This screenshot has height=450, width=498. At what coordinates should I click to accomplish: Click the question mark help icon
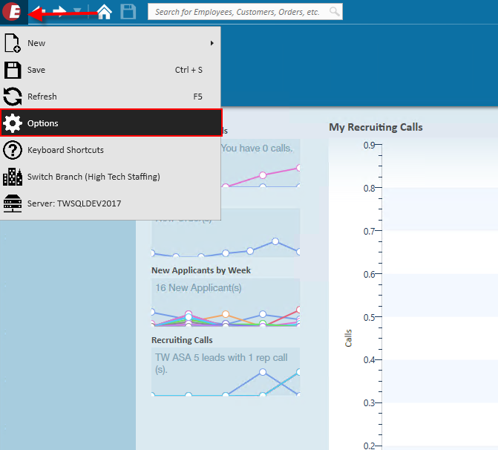[13, 150]
